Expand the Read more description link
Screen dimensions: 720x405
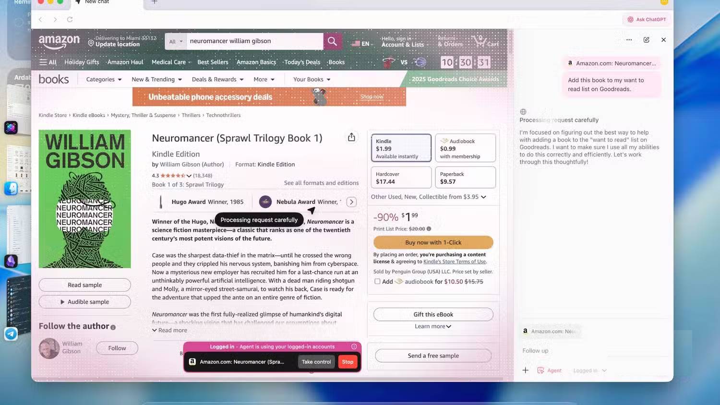170,330
